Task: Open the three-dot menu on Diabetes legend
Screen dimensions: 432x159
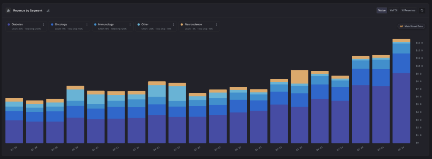Action: [43, 24]
